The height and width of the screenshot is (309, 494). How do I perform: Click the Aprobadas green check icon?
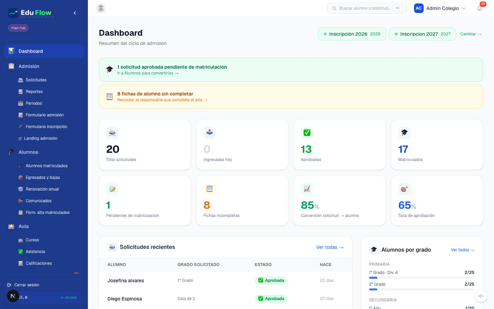pyautogui.click(x=307, y=132)
